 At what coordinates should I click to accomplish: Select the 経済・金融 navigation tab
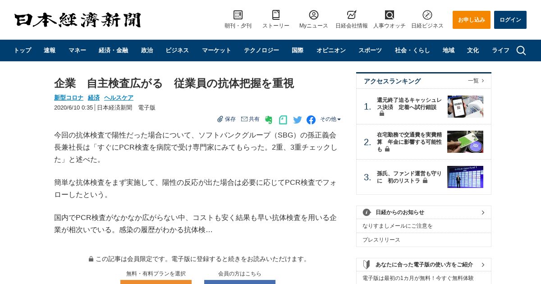[113, 50]
